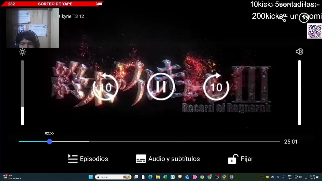Open Task View in taskbar
The image size is (322, 181).
pos(136,177)
